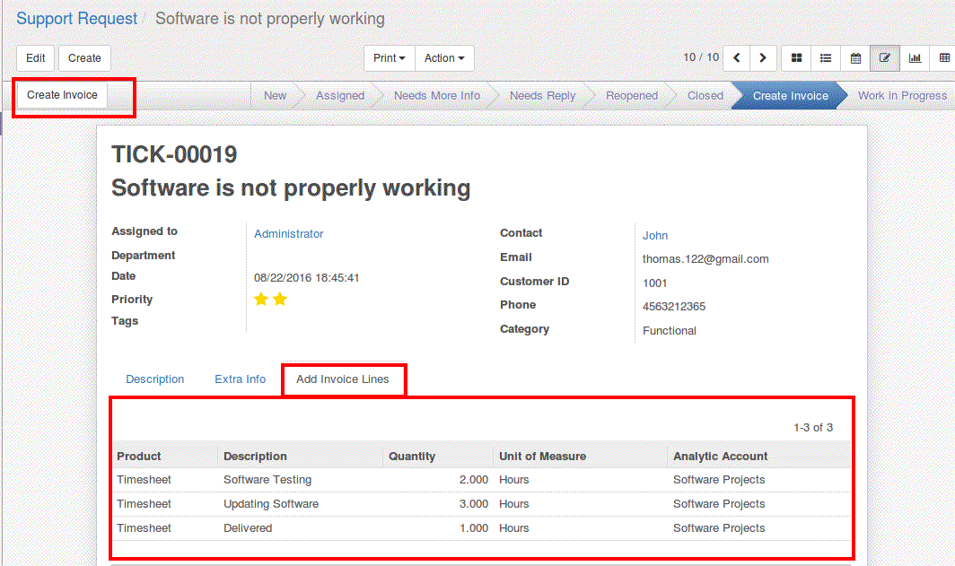955x566 pixels.
Task: Set stage to Needs Reply
Action: (x=542, y=96)
